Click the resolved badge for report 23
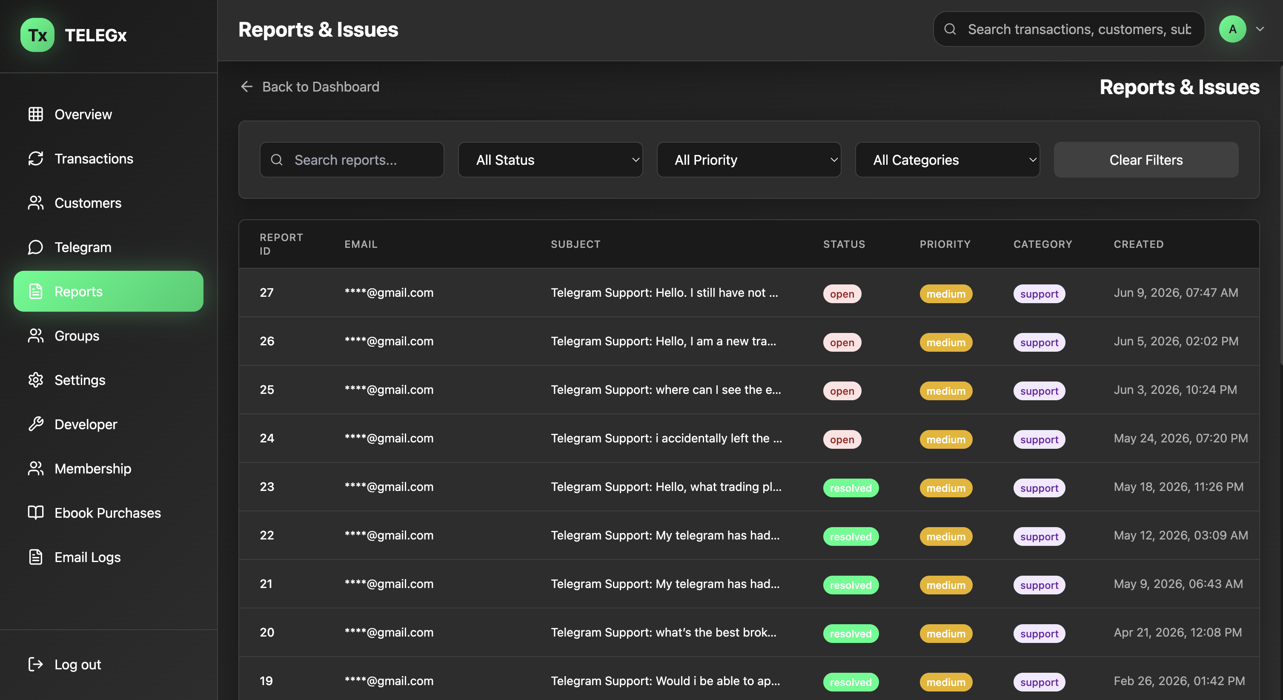Image resolution: width=1283 pixels, height=700 pixels. [x=851, y=488]
